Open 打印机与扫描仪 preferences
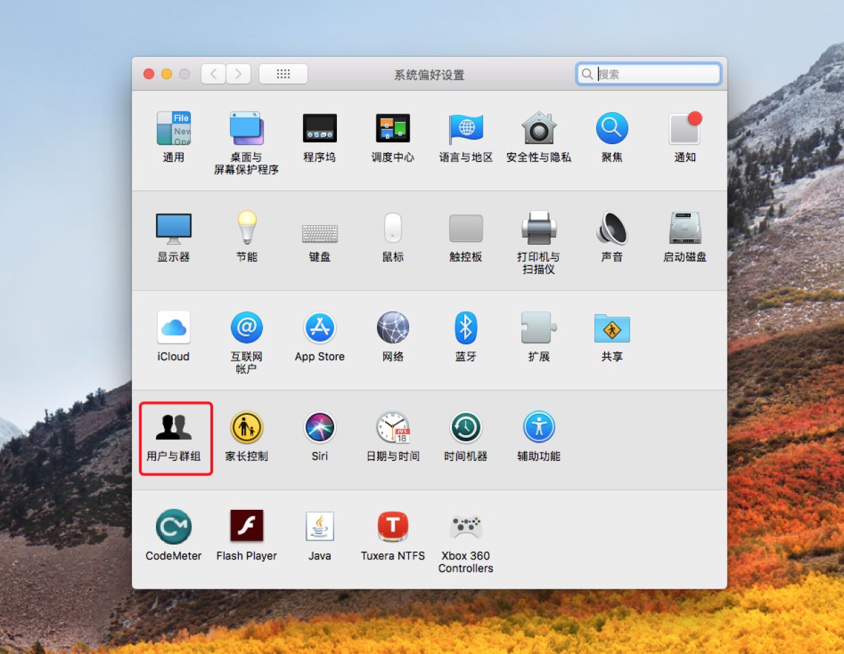 tap(539, 243)
